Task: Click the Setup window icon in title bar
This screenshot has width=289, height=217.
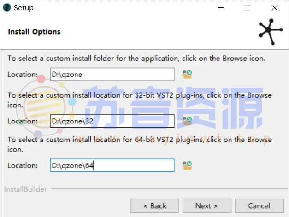Action: (x=7, y=7)
